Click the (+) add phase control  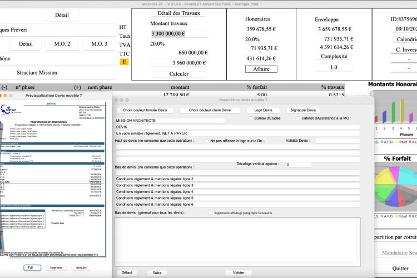point(77,87)
